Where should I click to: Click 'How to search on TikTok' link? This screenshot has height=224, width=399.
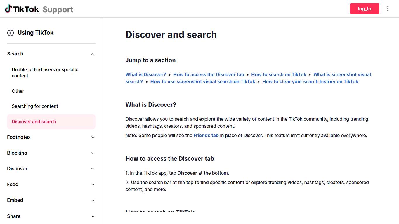[x=279, y=74]
